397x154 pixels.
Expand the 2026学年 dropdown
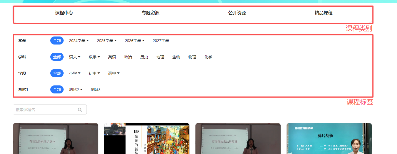[135, 41]
